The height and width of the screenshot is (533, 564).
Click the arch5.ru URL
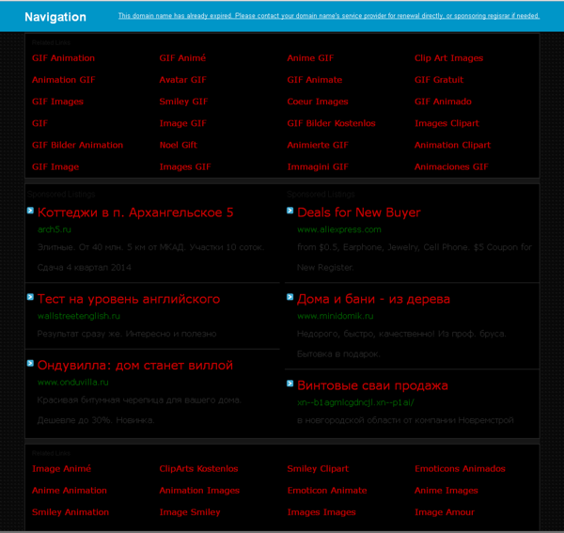55,229
